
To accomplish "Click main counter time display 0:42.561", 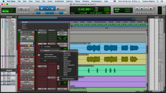I will 84,9.
